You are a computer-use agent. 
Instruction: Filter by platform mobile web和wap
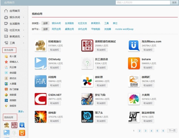(124, 29)
